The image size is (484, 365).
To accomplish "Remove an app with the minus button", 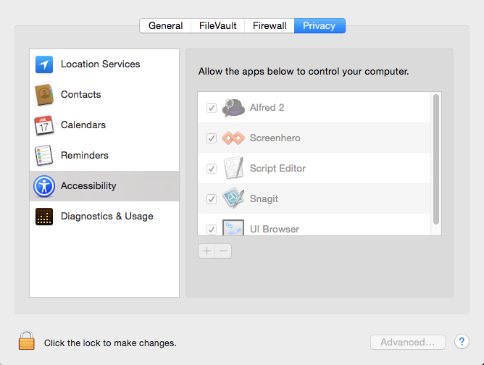I will 223,251.
